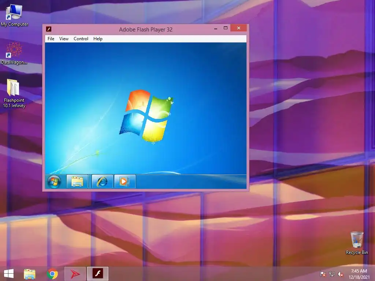
Task: Click the Flash Player title bar icon
Action: tap(49, 29)
